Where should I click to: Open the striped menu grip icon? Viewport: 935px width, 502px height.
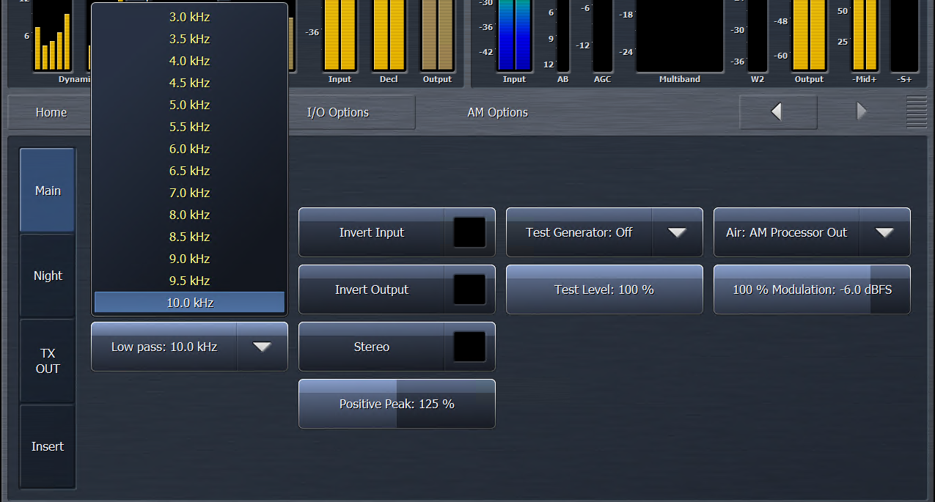tap(917, 112)
